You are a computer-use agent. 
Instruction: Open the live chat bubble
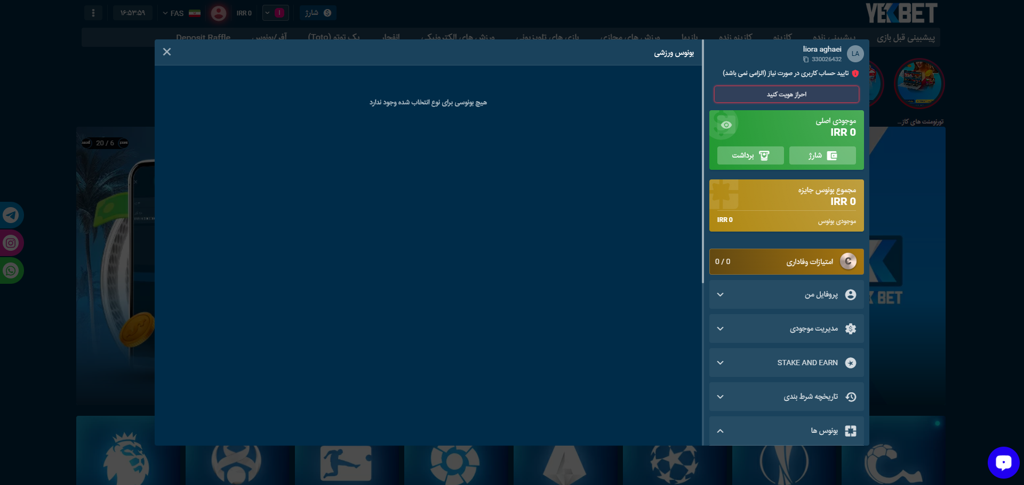1003,462
